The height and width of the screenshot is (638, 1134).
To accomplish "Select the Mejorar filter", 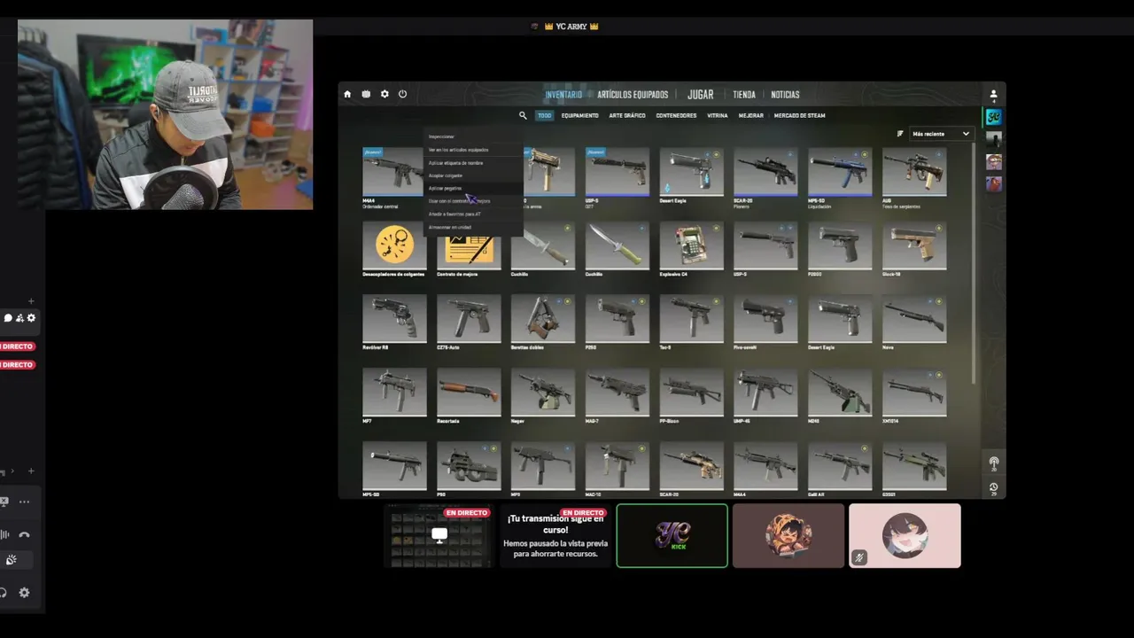I will (751, 115).
